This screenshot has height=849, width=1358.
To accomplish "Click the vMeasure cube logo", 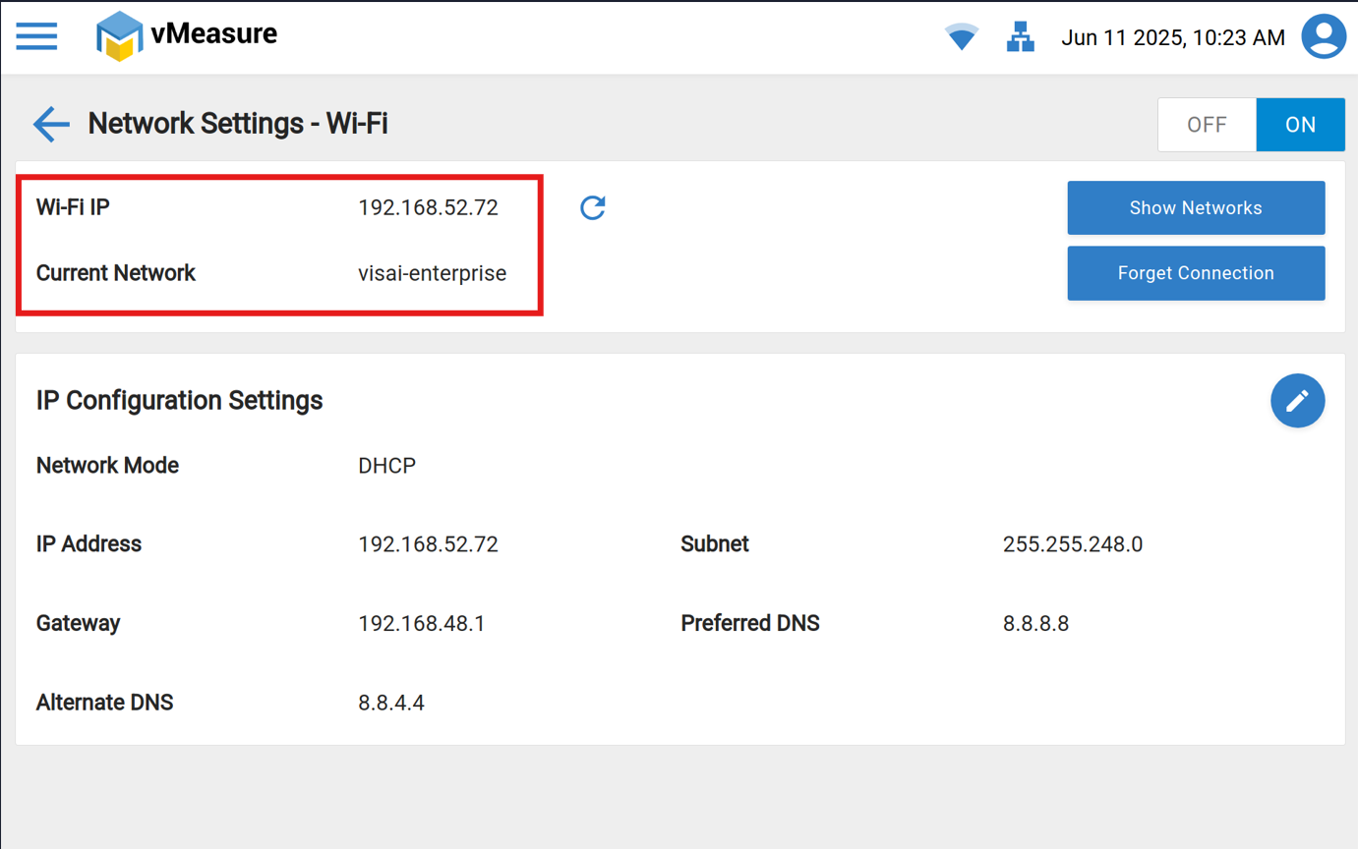I will pos(119,36).
